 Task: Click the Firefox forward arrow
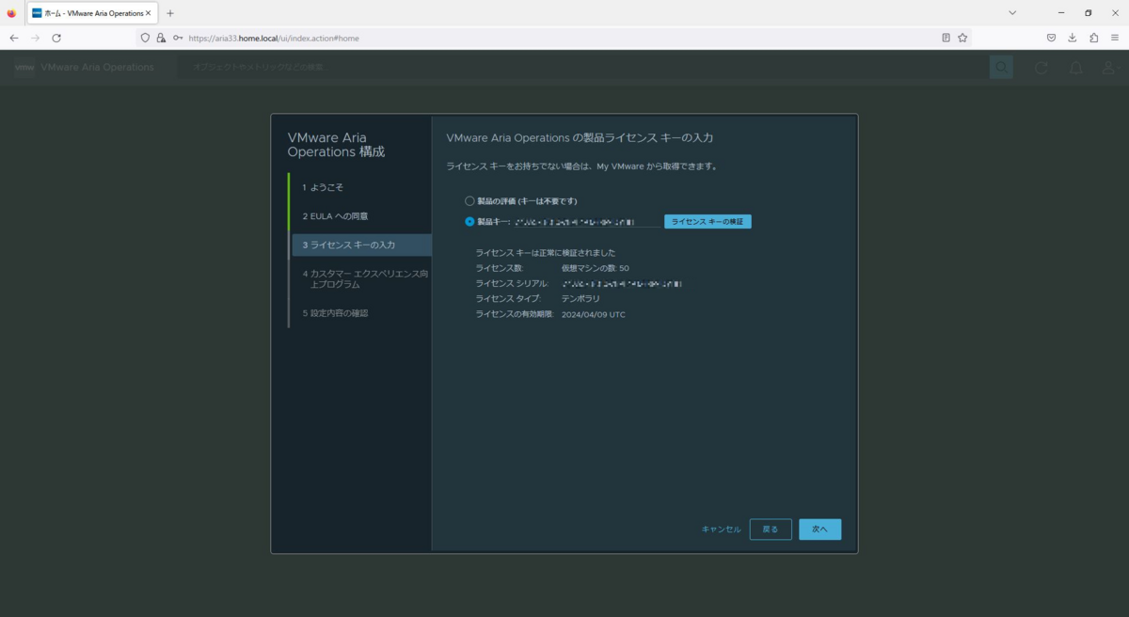(35, 38)
